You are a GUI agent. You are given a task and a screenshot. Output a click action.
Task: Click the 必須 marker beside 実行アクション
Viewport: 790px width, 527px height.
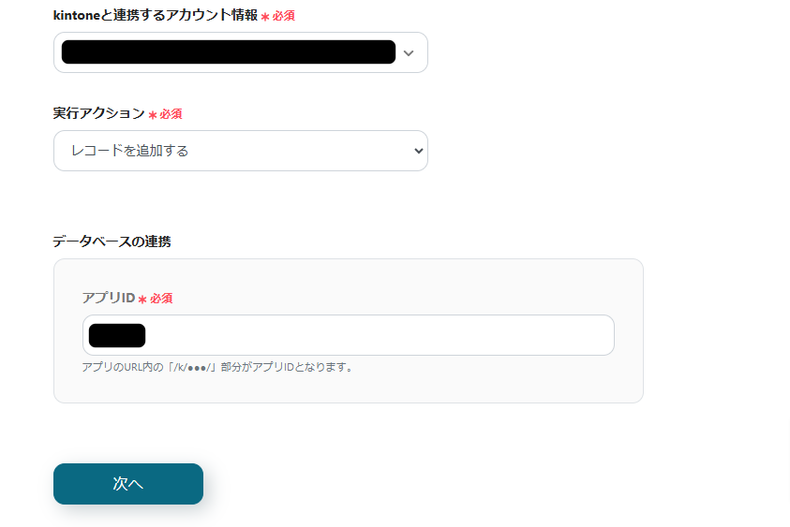point(171,114)
